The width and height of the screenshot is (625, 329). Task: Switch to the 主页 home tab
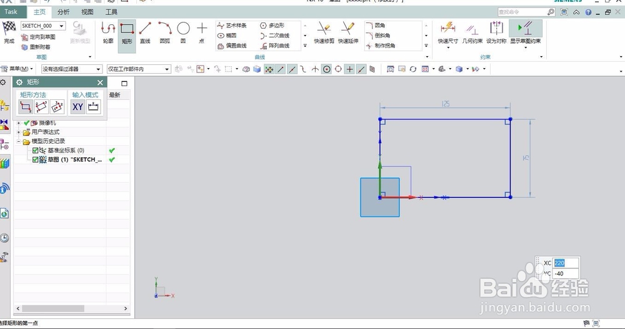(x=39, y=12)
